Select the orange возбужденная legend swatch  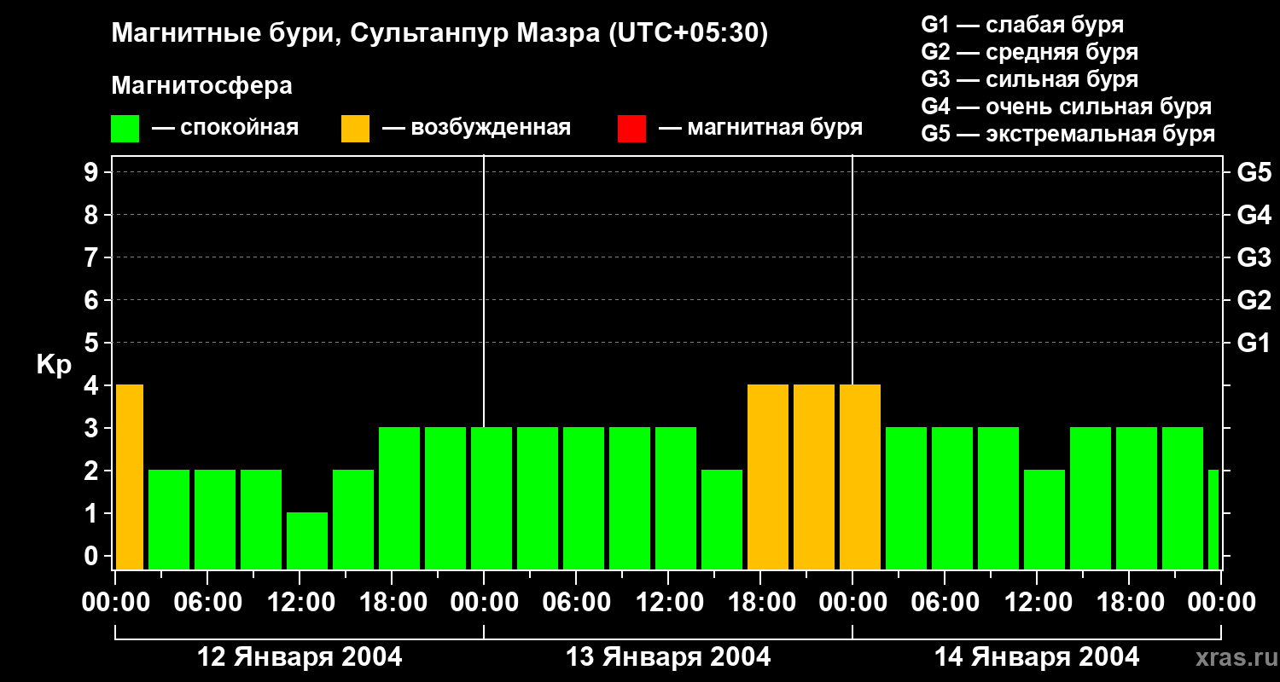[x=355, y=129]
